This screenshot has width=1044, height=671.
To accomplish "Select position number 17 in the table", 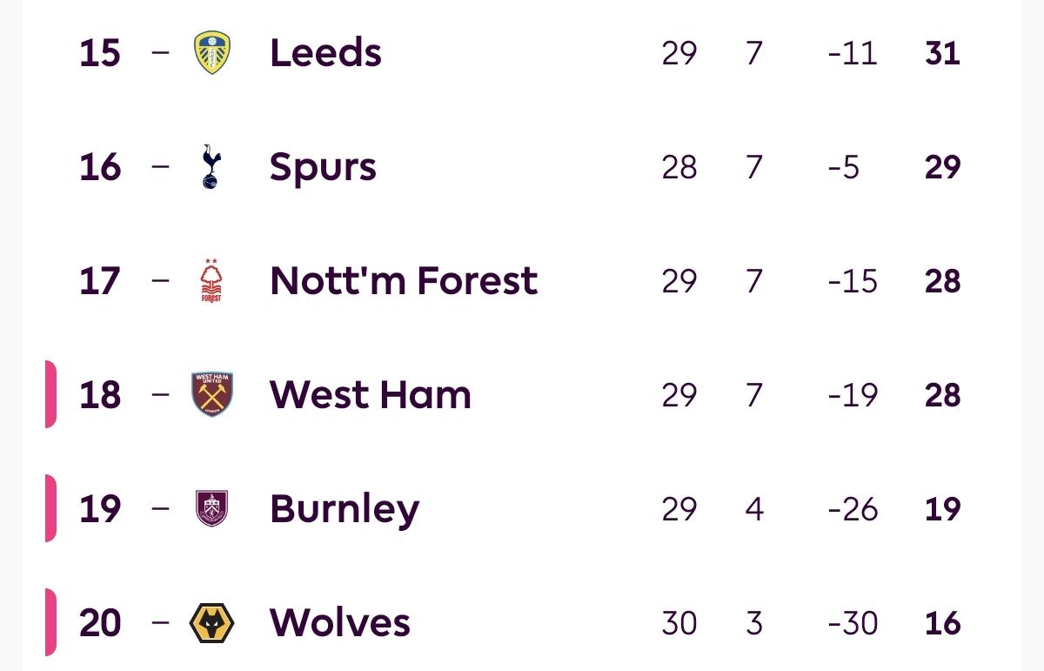I will [x=100, y=281].
